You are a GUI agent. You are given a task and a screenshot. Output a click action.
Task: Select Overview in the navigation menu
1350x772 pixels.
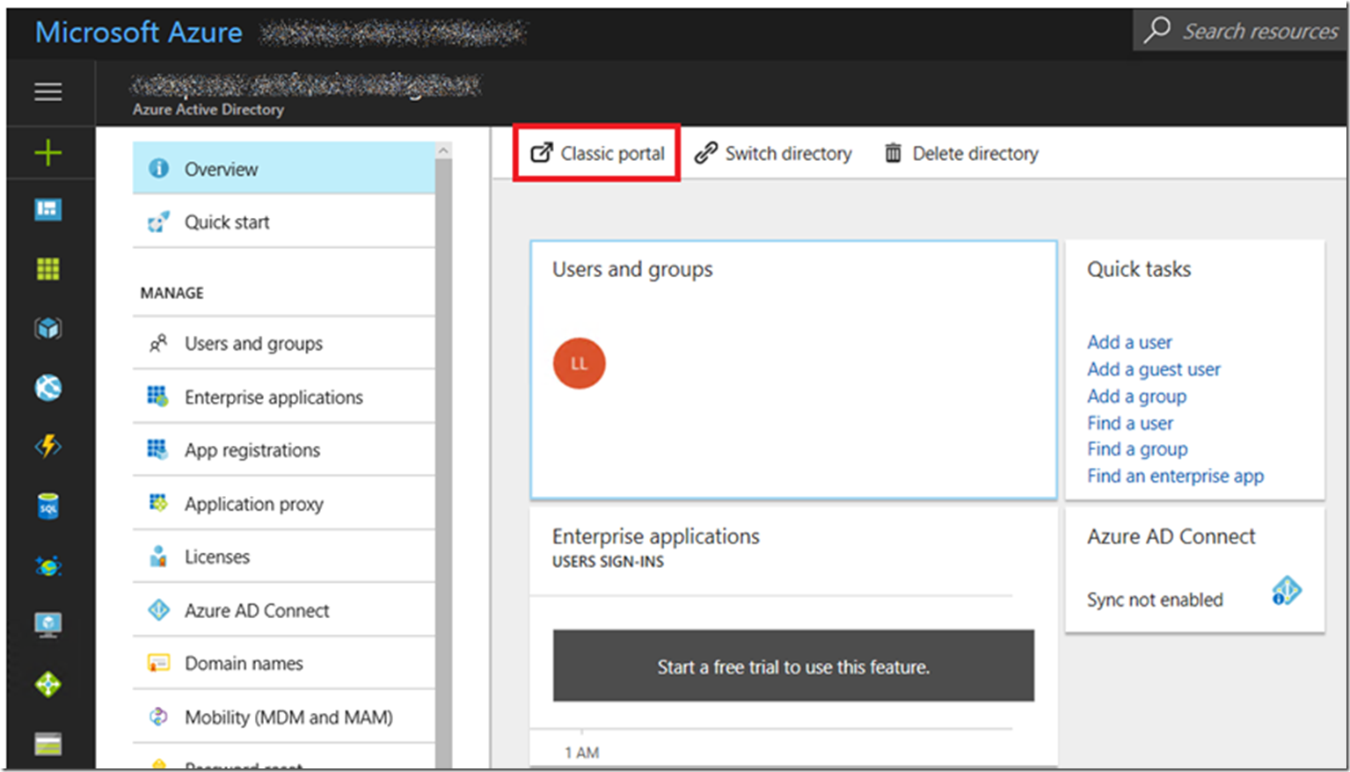(283, 168)
